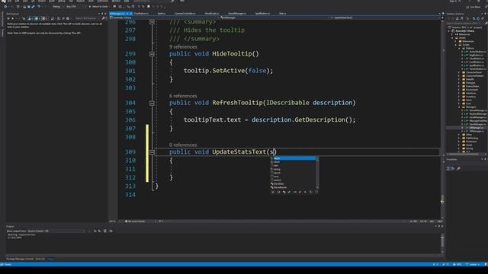Image resolution: width=488 pixels, height=274 pixels.
Task: Focus the Search Test Explorer field
Action: 88,18
